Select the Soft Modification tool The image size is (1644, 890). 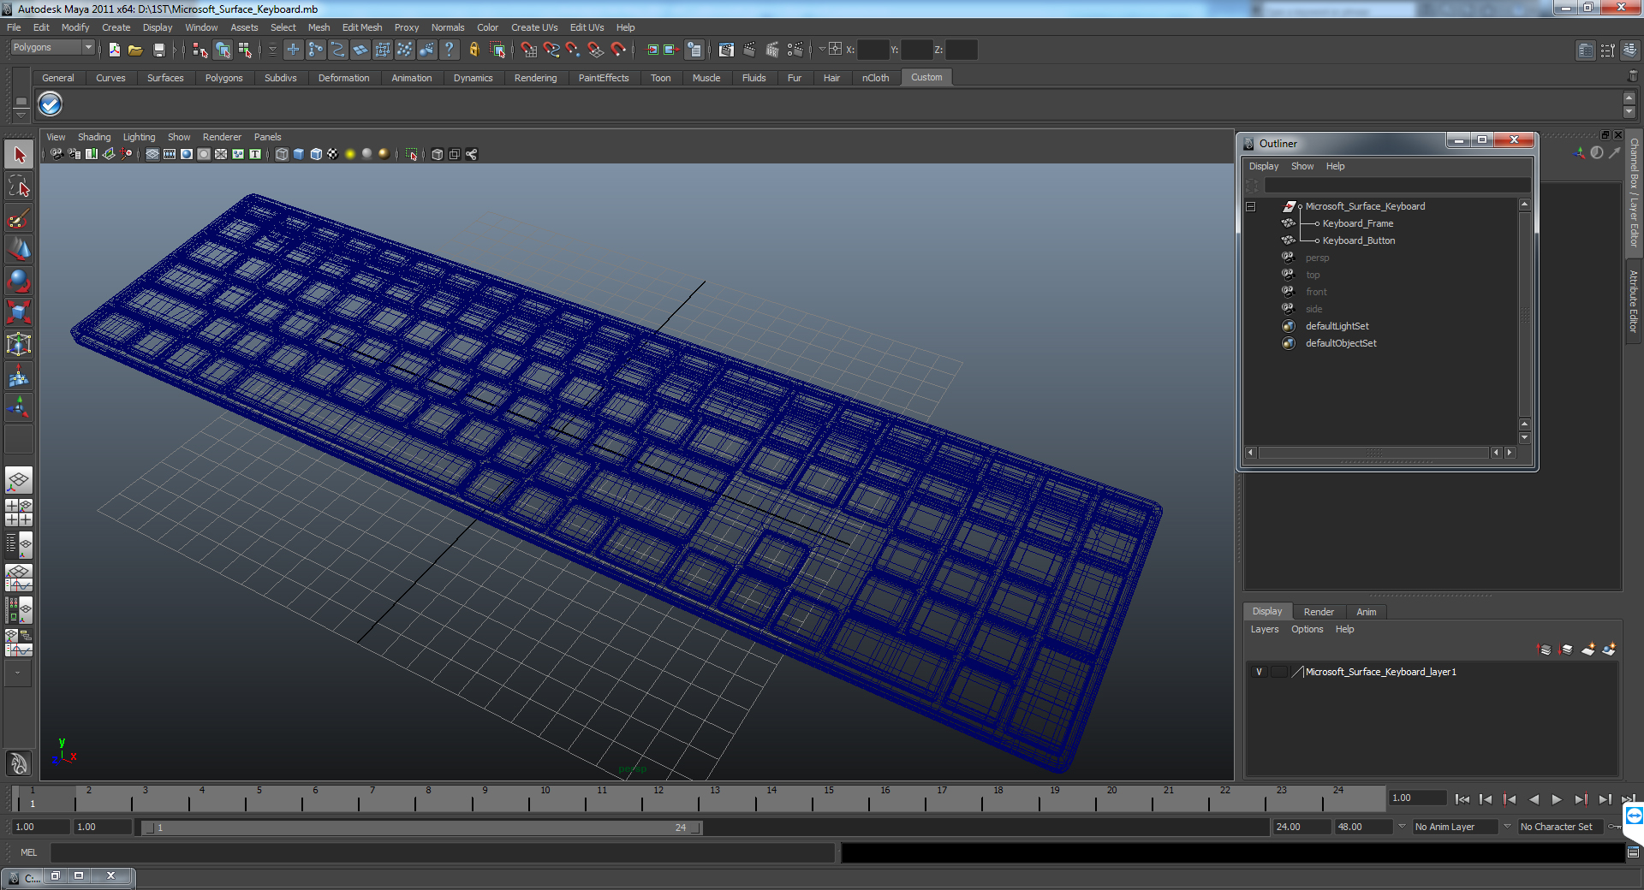tap(19, 376)
